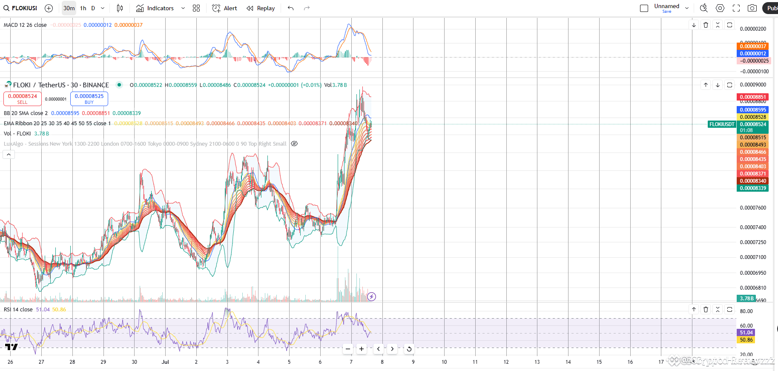The width and height of the screenshot is (778, 371).
Task: Create an Alert
Action: (x=224, y=8)
